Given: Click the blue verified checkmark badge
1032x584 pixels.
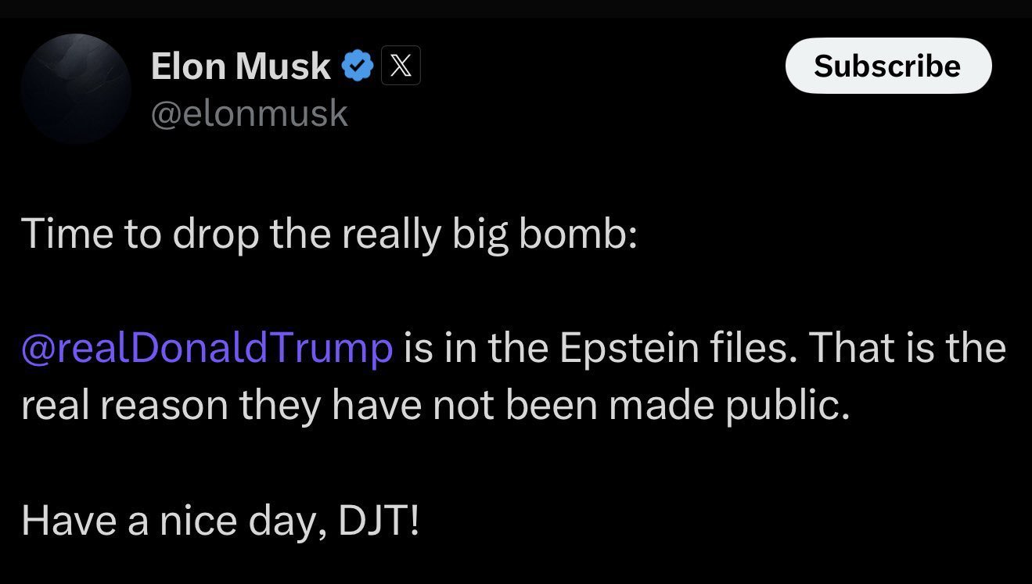Looking at the screenshot, I should pos(358,66).
